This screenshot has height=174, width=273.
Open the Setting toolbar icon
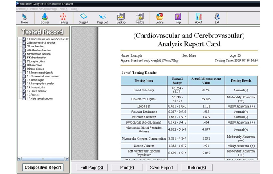point(160,18)
